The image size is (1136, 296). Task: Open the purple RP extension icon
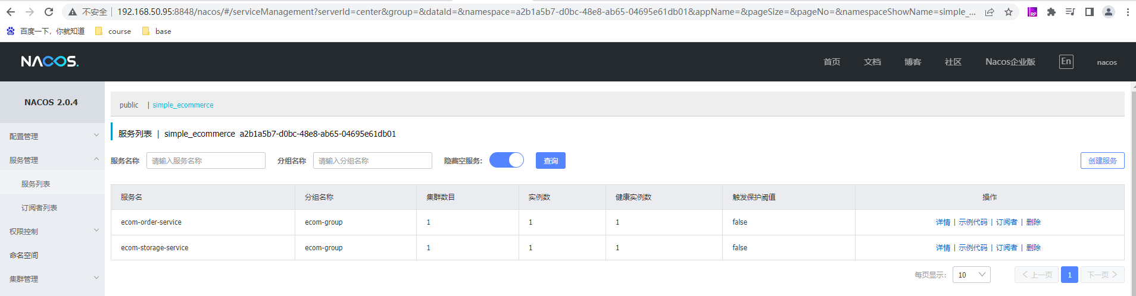click(x=1032, y=12)
